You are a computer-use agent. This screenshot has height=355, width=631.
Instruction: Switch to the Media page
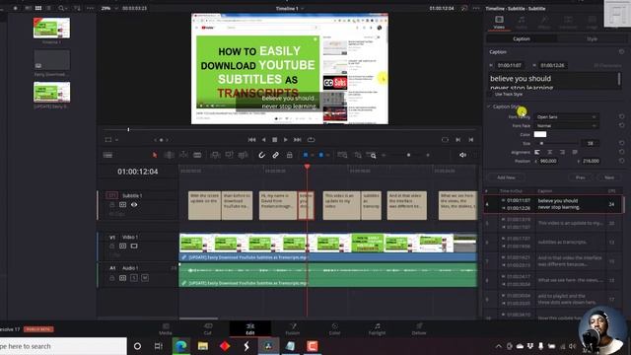166,328
